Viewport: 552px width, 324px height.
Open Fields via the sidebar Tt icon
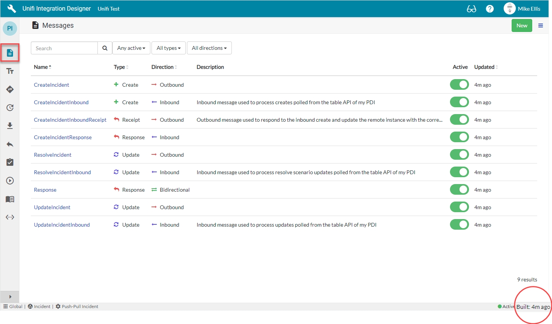[x=10, y=71]
